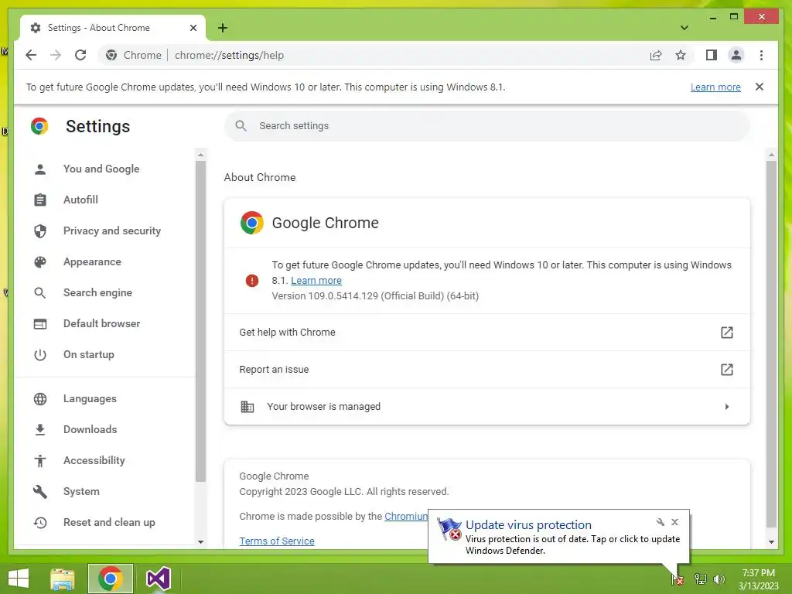792x594 pixels.
Task: Click the chrome://settings/help address text
Action: [229, 55]
